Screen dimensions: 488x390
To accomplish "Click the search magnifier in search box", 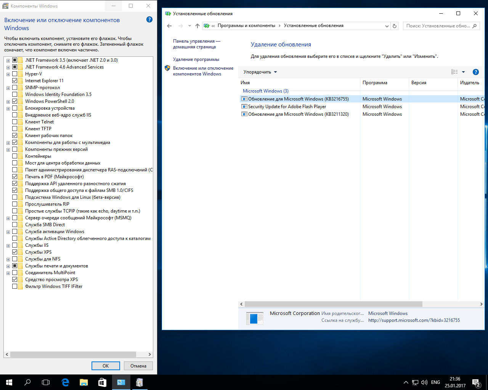I will coord(474,26).
